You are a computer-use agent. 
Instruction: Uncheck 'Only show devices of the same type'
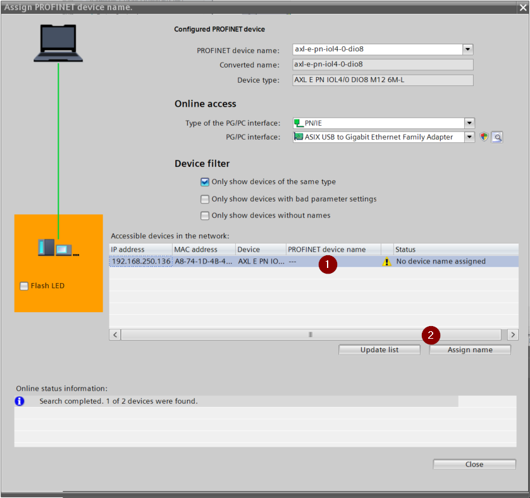click(x=205, y=182)
